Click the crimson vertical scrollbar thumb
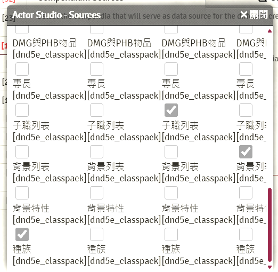Viewport: 278px width, 272px height. [x=269, y=225]
